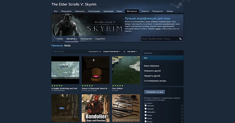Image resolution: width=235 pixels, height=123 pixels.
Task: Tick the Alchemy category checkbox
Action: pos(146,106)
